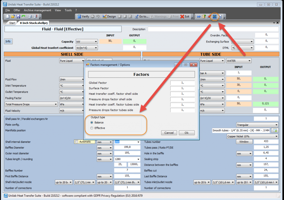This screenshot has width=284, height=200.
Task: Open the Go to... tool
Action: [x=142, y=17]
